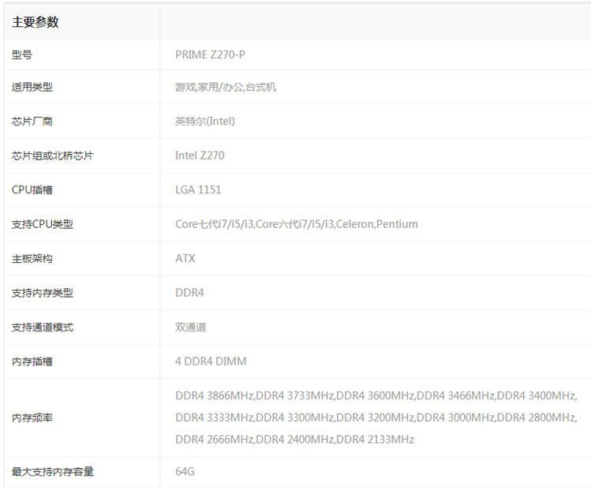Image resolution: width=591 pixels, height=487 pixels.
Task: Select the PRIME Z270-P model value
Action: click(210, 54)
